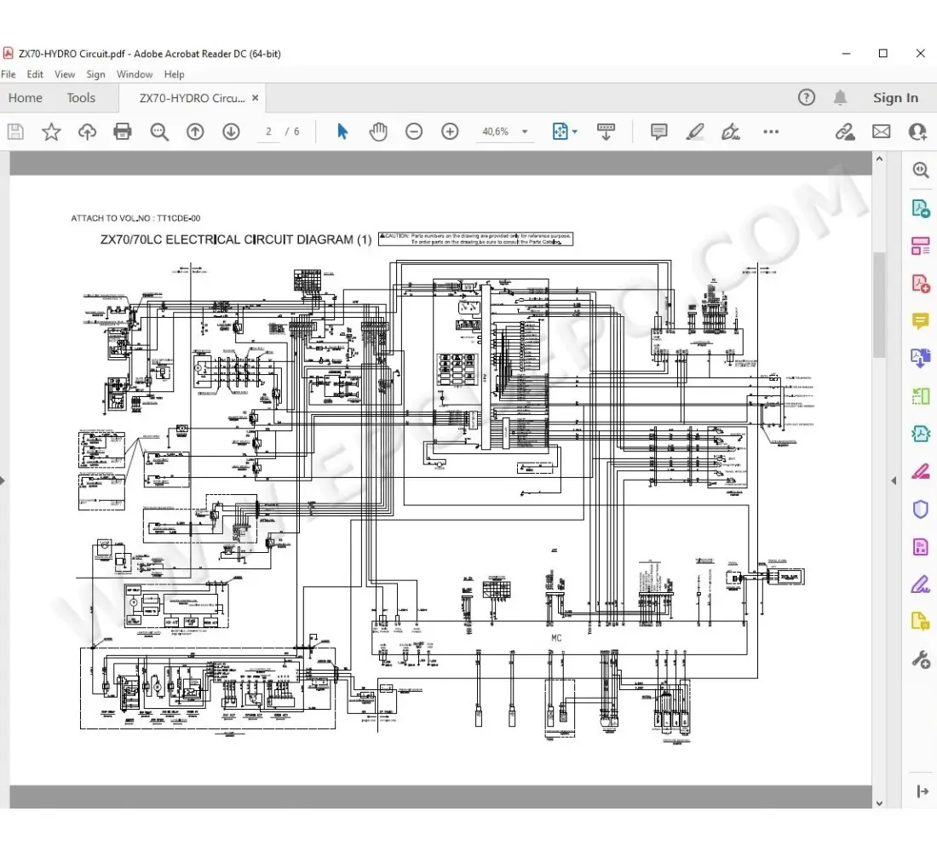Open the Comment sidebar tool

[920, 321]
